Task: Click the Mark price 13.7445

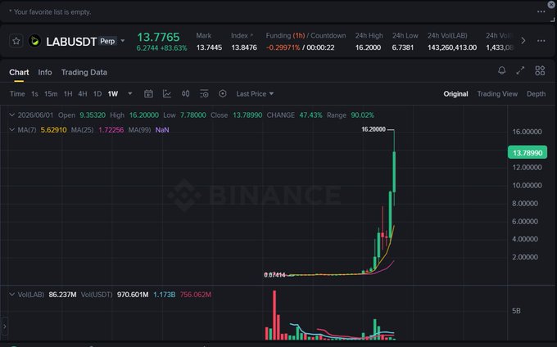Action: (209, 47)
